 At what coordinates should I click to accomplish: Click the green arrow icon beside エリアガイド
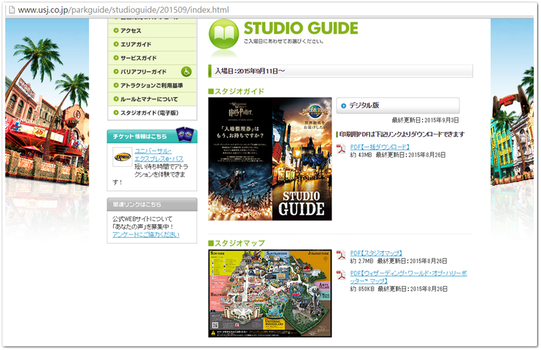pos(116,44)
